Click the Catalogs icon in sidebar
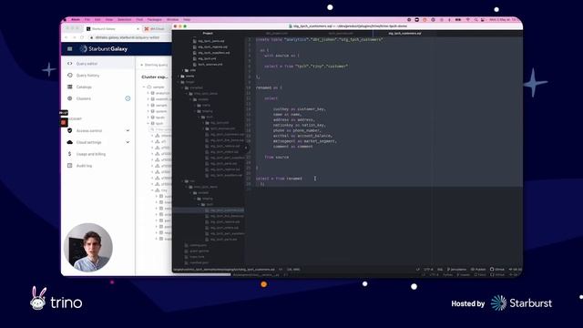The image size is (583, 328). [69, 87]
